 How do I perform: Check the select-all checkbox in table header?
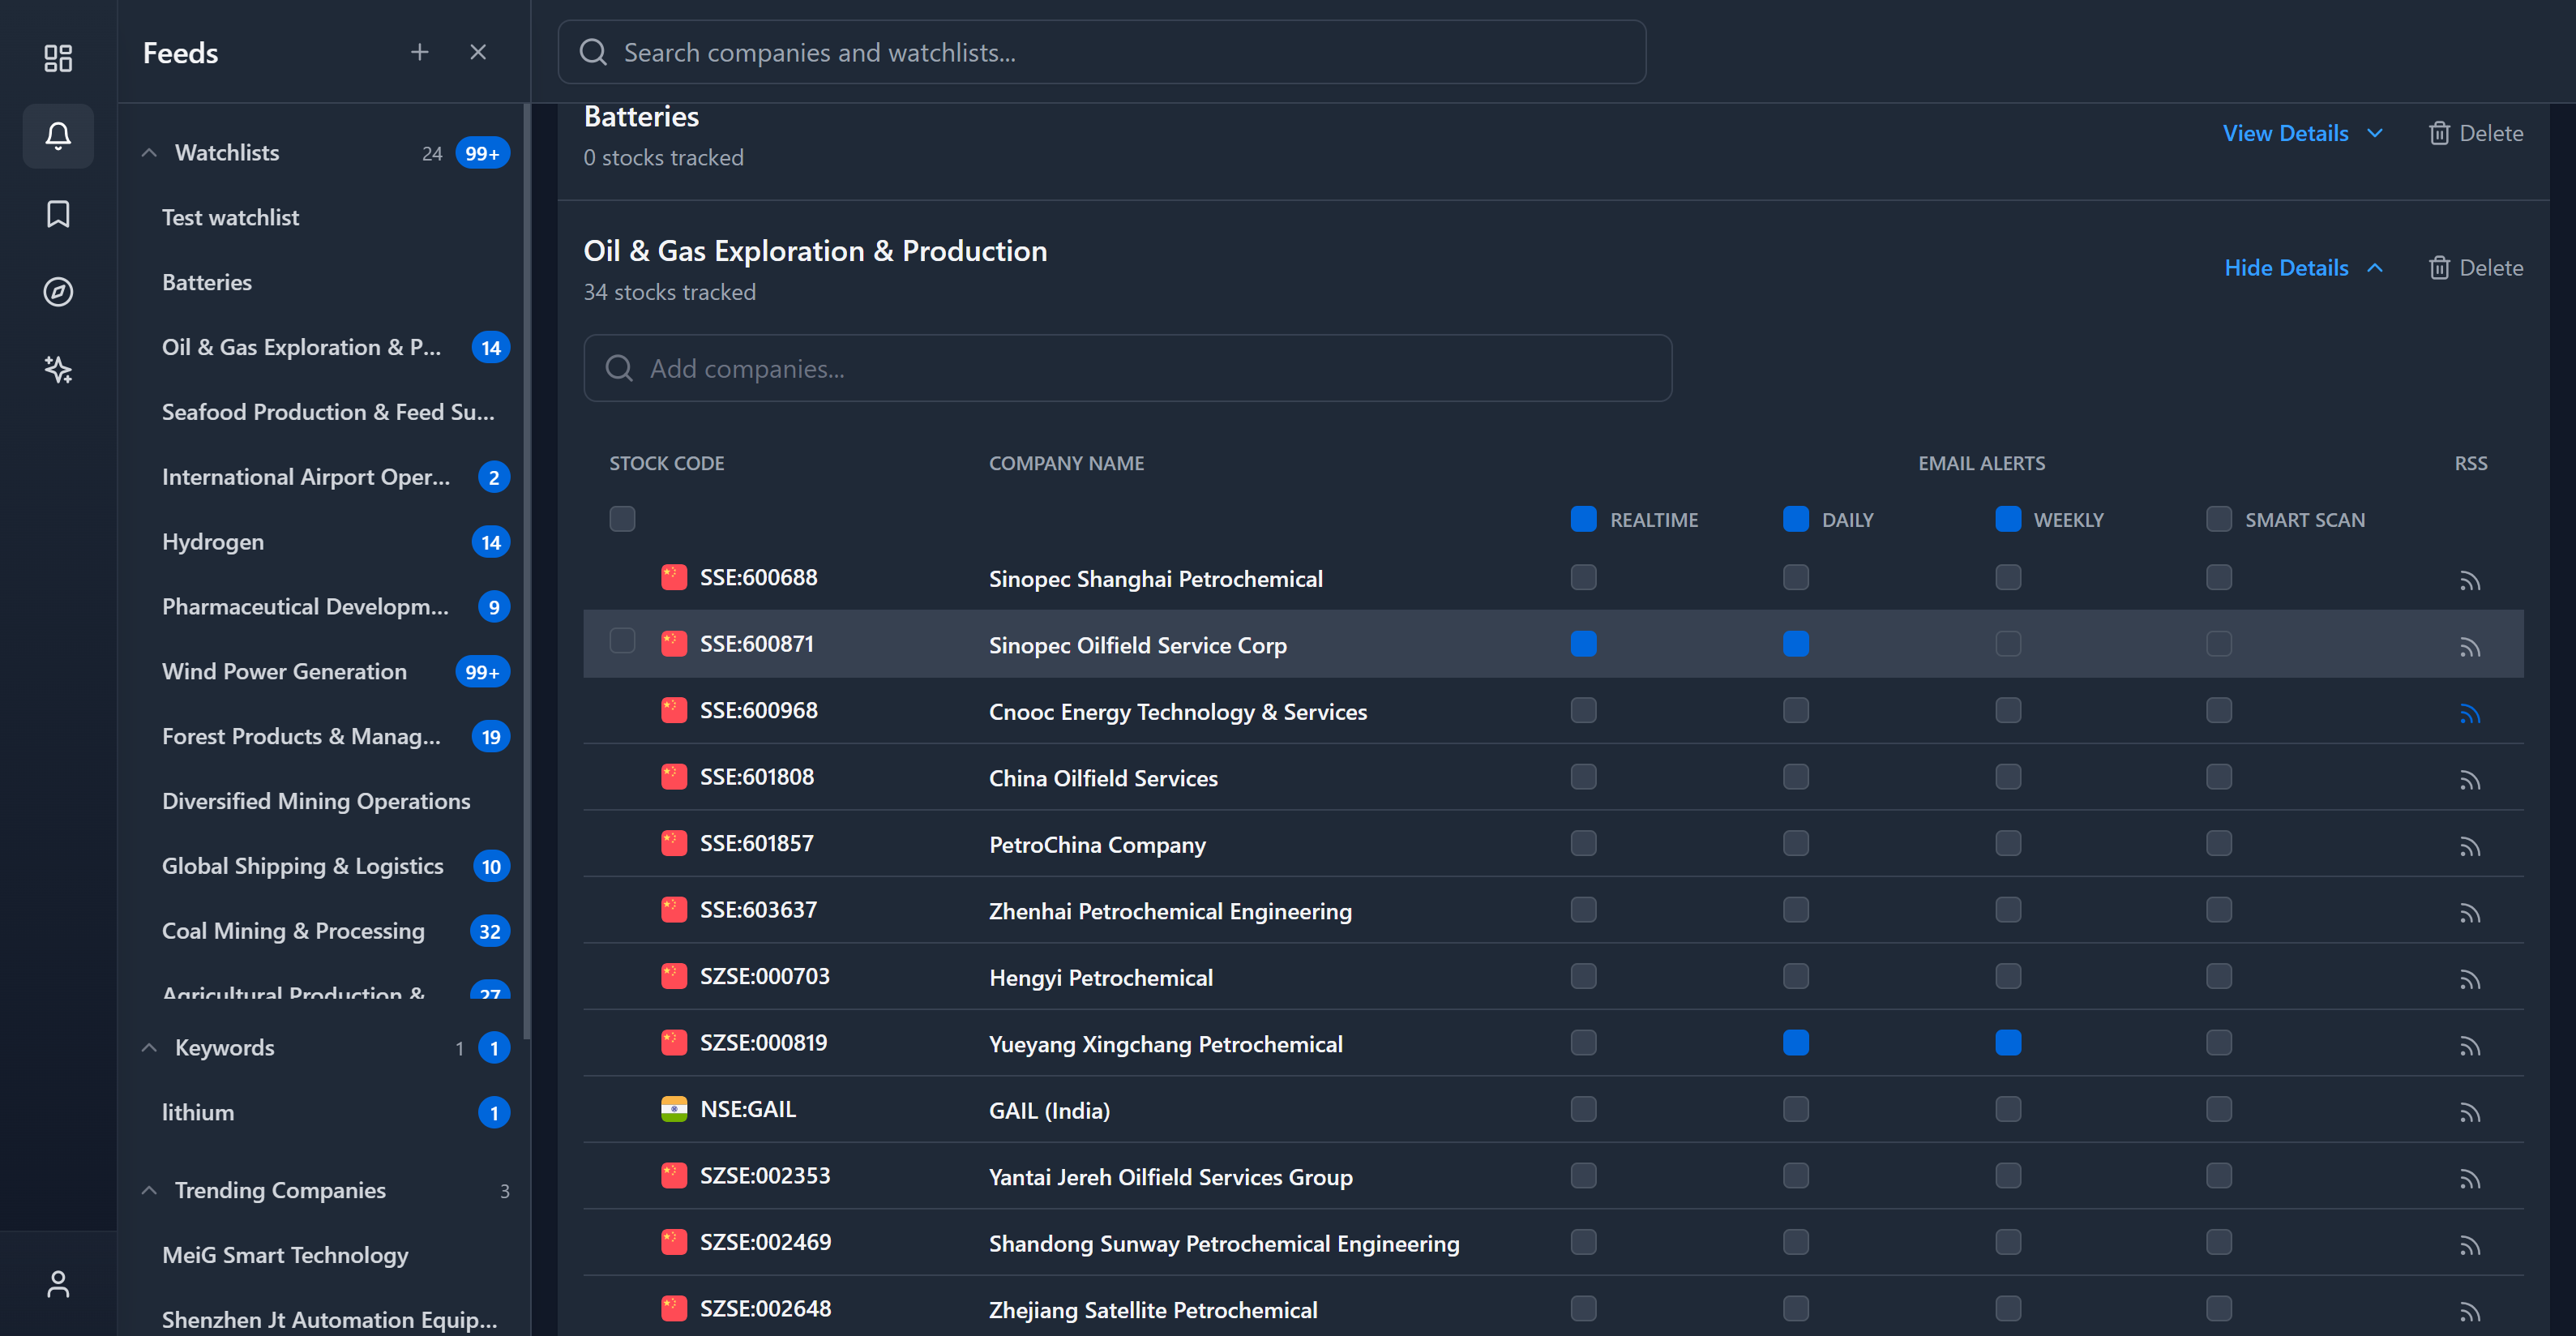[622, 519]
